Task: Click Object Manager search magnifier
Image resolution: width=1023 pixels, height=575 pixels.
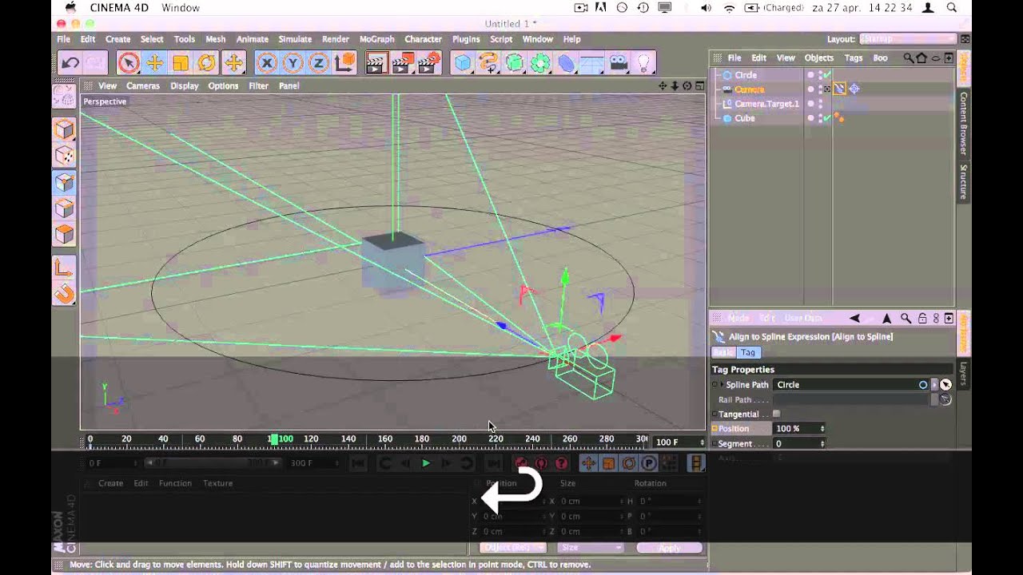Action: [x=908, y=58]
